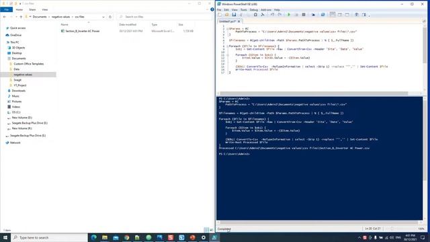The height and width of the screenshot is (242, 430).
Task: Show script pane on right layout icon
Action: [340, 15]
